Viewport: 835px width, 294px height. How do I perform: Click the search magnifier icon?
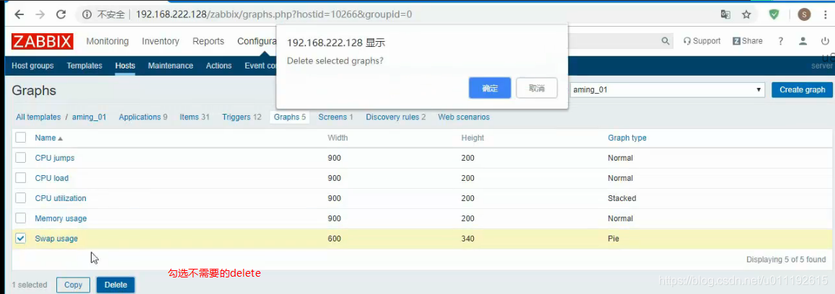click(665, 41)
